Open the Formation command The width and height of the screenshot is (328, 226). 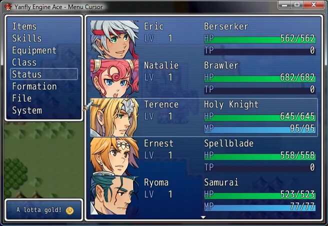(34, 86)
